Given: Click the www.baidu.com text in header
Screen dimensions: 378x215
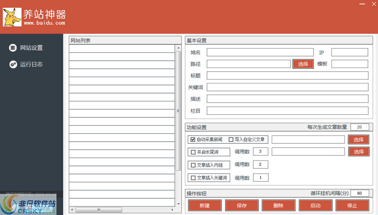Looking at the screenshot, I should (45, 23).
